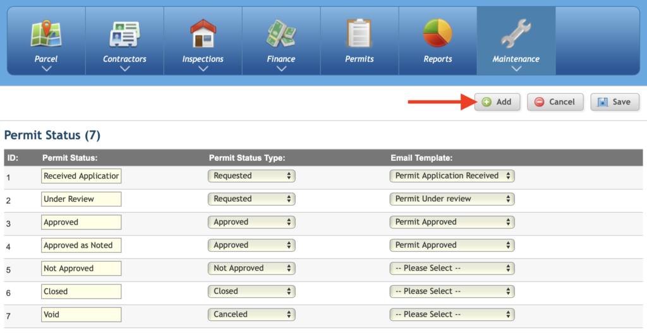Expand the Inspections menu chevron
The image size is (647, 335).
[x=203, y=69]
